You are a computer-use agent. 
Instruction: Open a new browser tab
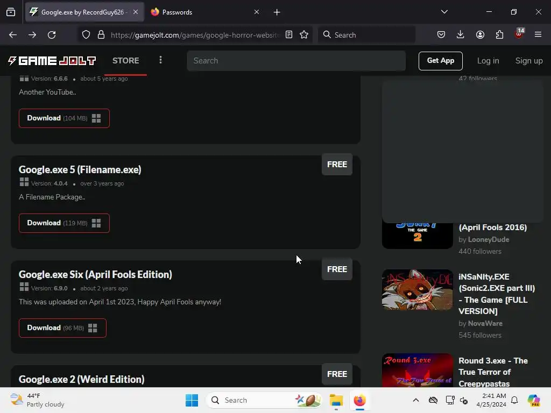point(277,12)
